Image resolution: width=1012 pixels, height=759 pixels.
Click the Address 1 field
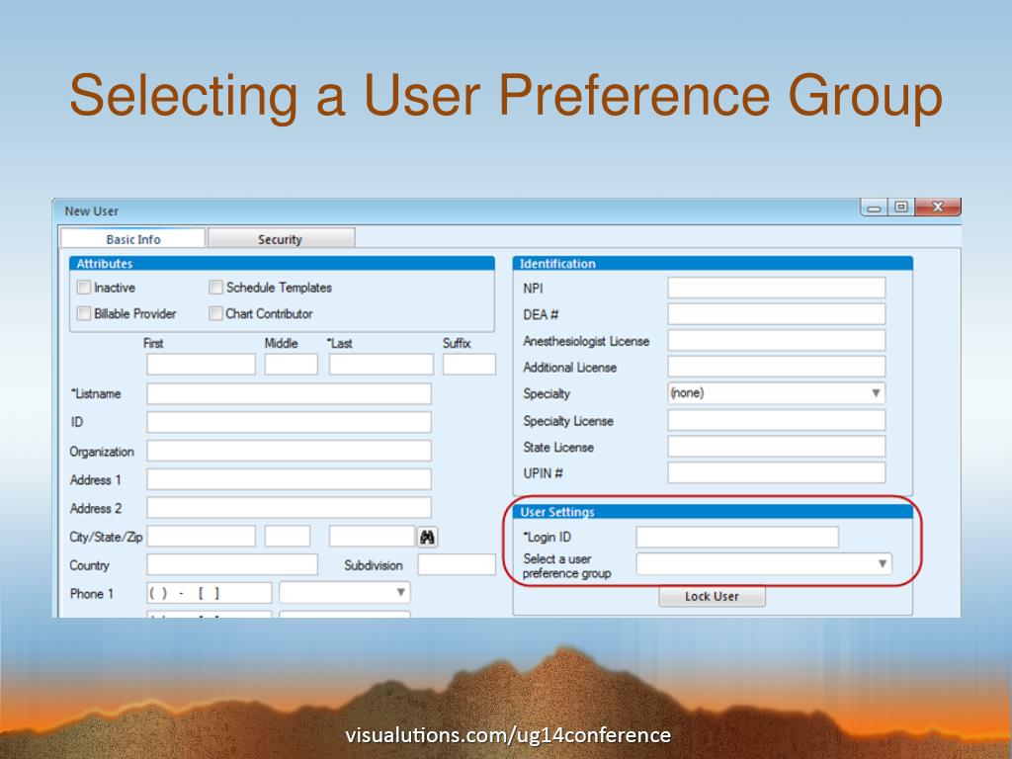289,479
